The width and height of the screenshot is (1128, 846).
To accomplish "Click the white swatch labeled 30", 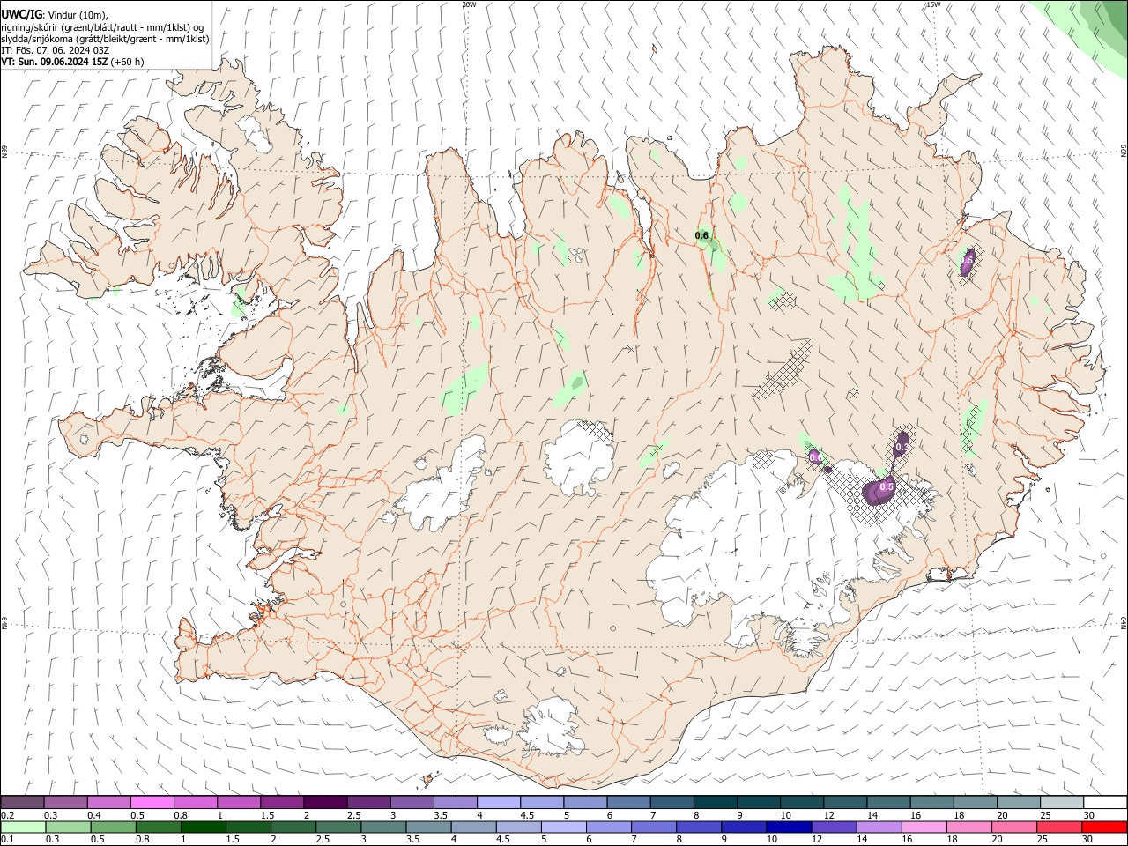I will (x=1105, y=803).
